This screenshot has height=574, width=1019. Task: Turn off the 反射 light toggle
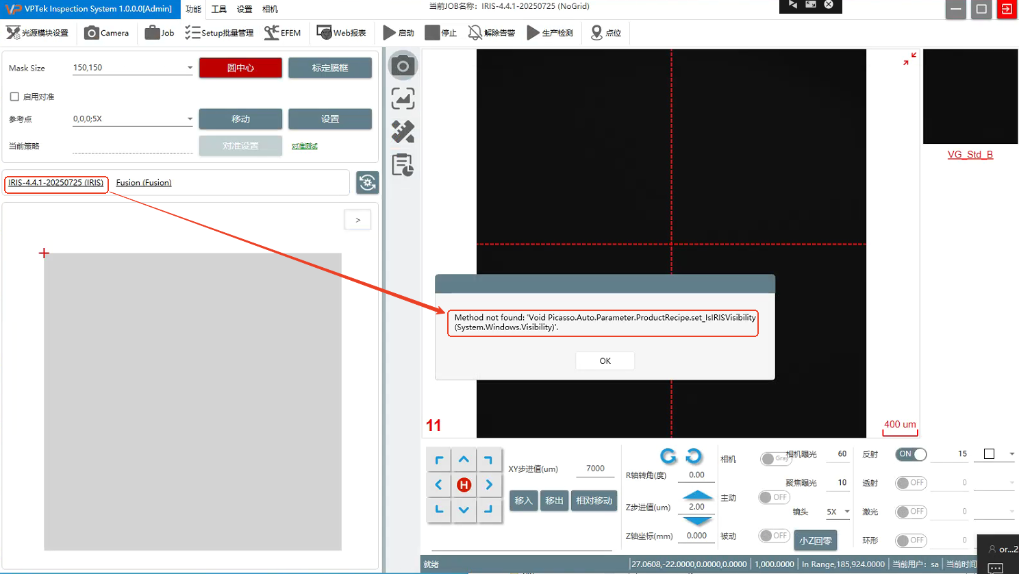click(x=911, y=454)
